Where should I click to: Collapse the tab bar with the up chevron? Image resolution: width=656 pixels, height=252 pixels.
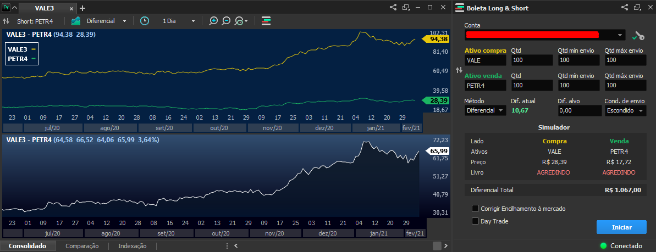pyautogui.click(x=14, y=8)
